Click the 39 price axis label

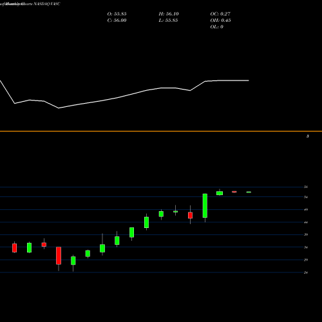tap(306, 234)
